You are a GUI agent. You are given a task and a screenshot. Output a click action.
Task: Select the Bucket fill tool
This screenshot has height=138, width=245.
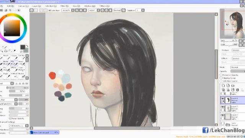click(21, 75)
